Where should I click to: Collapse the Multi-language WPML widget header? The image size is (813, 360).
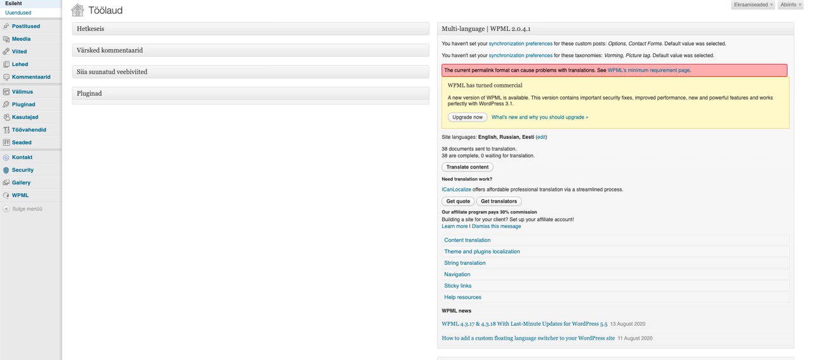tap(615, 29)
